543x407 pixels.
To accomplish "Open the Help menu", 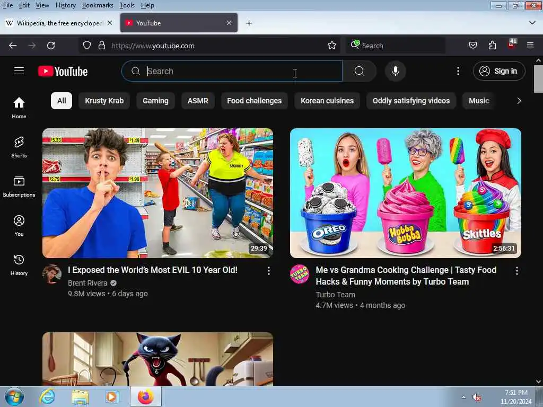I will 147,5.
